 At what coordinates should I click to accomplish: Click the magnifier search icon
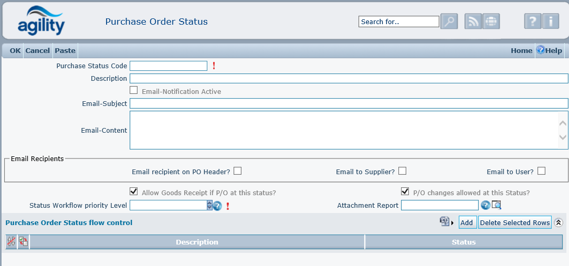click(449, 22)
